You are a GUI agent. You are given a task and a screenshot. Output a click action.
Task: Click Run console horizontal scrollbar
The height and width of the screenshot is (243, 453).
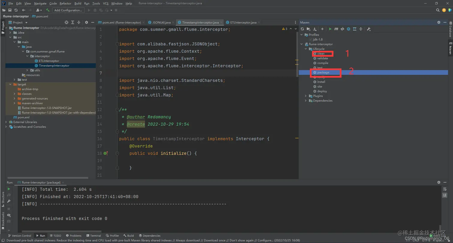[61, 231]
